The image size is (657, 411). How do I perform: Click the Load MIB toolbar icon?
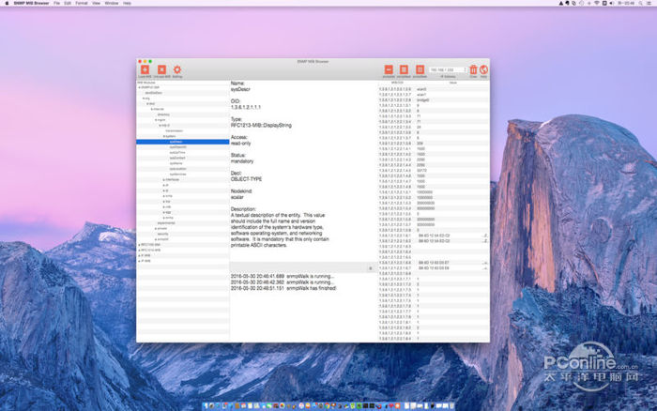pyautogui.click(x=145, y=69)
